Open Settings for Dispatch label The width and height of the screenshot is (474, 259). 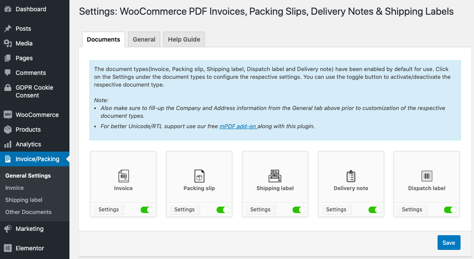pos(412,210)
